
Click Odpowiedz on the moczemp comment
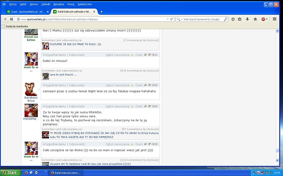click(77, 106)
